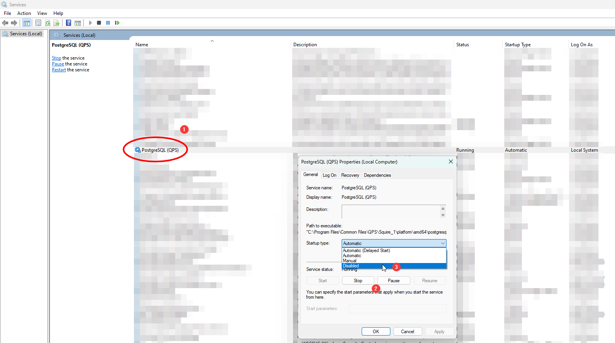Click the Service name value PostgreSQL (QPS)

click(359, 188)
